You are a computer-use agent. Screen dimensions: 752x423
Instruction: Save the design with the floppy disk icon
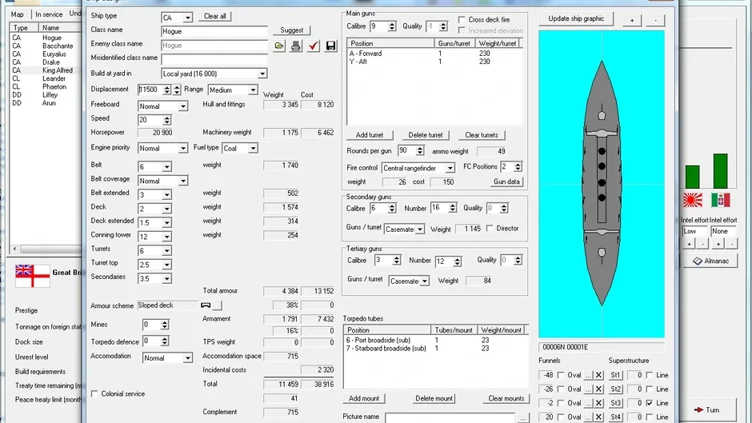pos(330,46)
